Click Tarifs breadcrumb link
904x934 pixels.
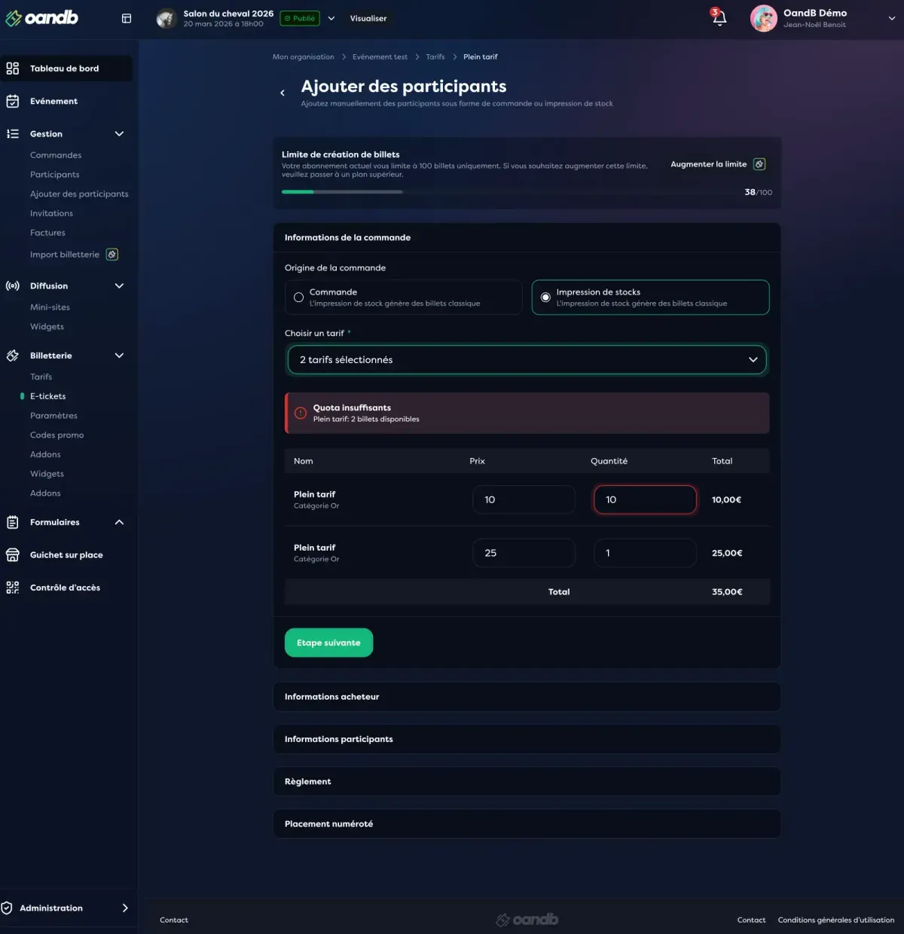click(x=435, y=57)
